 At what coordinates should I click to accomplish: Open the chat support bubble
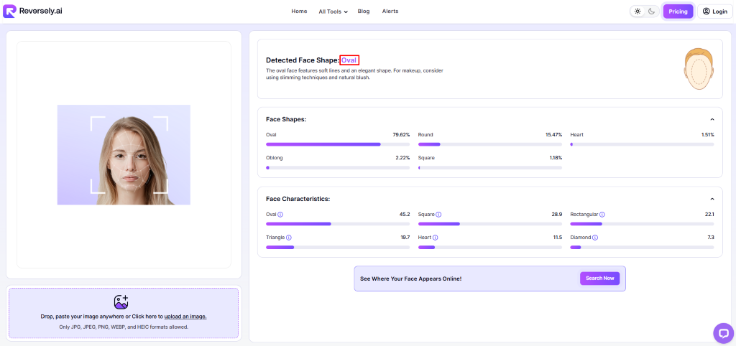tap(722, 332)
